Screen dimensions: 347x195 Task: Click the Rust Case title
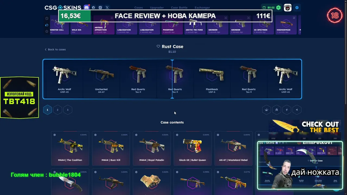[x=172, y=47]
